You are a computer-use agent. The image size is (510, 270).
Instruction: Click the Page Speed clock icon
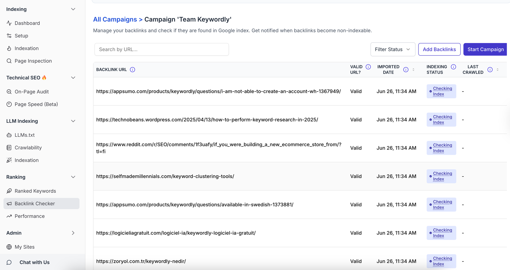[9, 104]
